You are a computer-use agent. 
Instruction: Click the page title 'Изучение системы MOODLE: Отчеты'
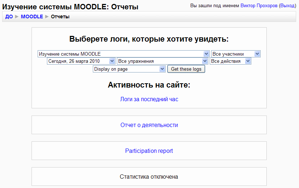70,7
